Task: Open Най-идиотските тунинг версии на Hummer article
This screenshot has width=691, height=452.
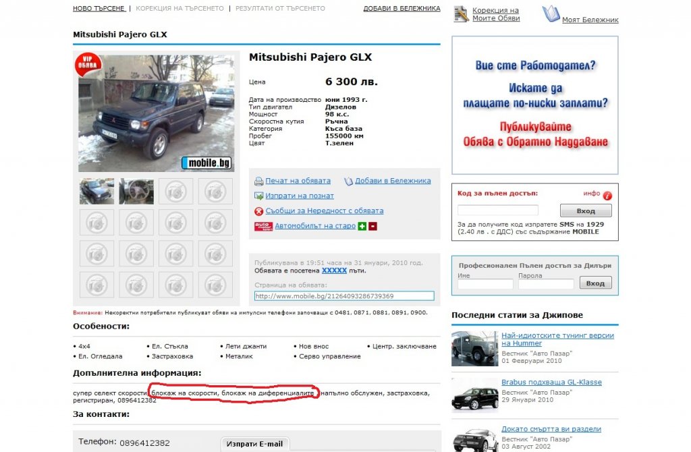Action: (x=557, y=339)
